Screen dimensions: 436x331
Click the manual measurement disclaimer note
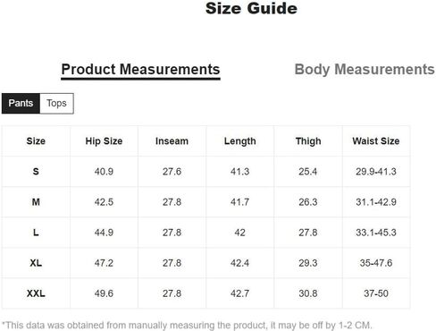(x=187, y=325)
